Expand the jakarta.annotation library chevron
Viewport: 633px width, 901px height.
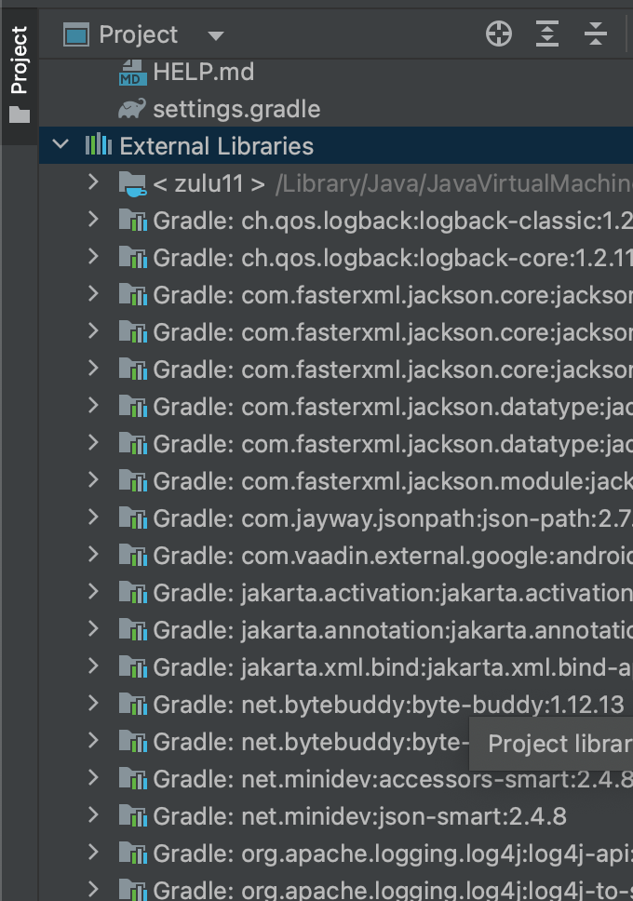[93, 628]
